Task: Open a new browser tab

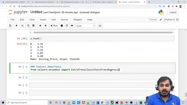Action: pos(149,2)
